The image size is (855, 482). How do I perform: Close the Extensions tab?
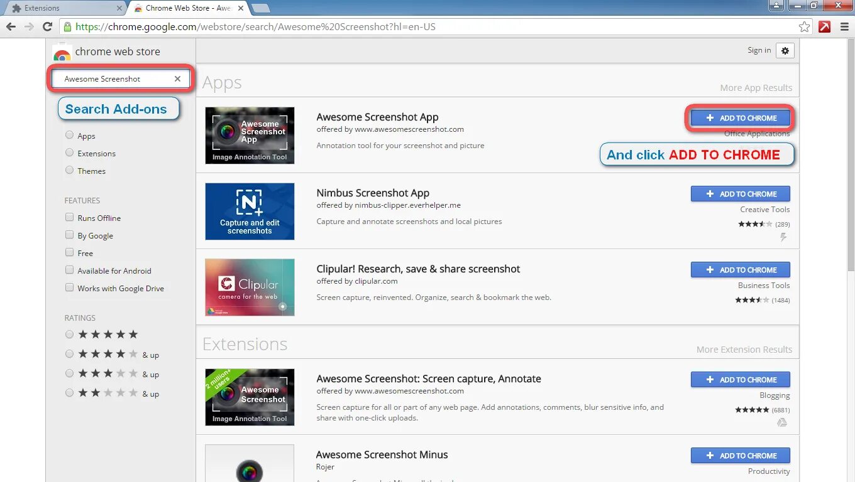[x=119, y=8]
